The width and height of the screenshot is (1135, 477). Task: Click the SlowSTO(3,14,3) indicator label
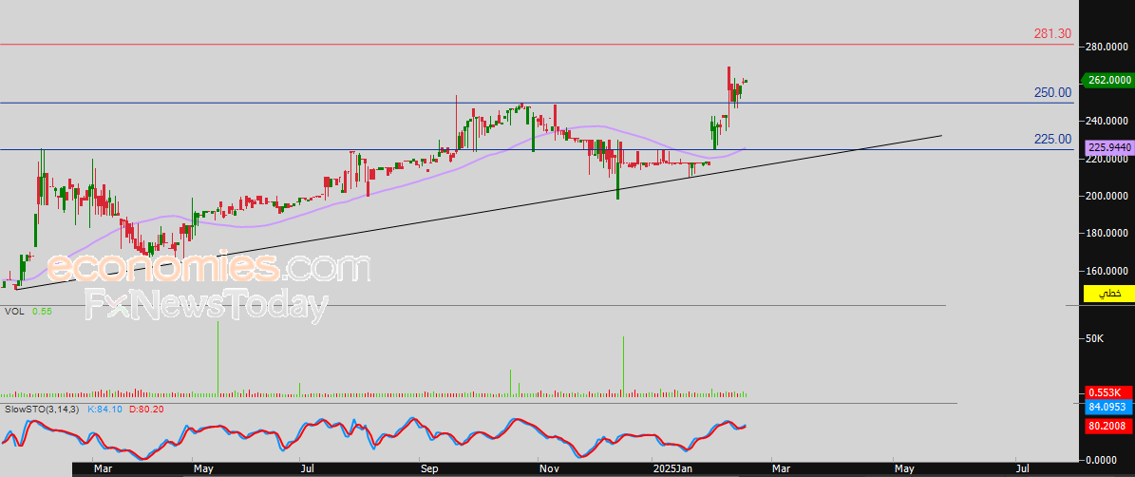42,409
